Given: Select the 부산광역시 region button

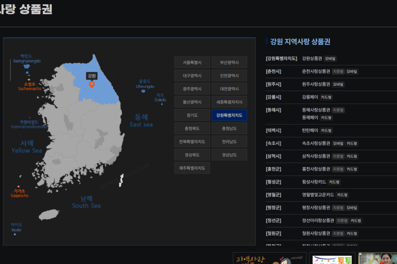Looking at the screenshot, I should click(230, 62).
